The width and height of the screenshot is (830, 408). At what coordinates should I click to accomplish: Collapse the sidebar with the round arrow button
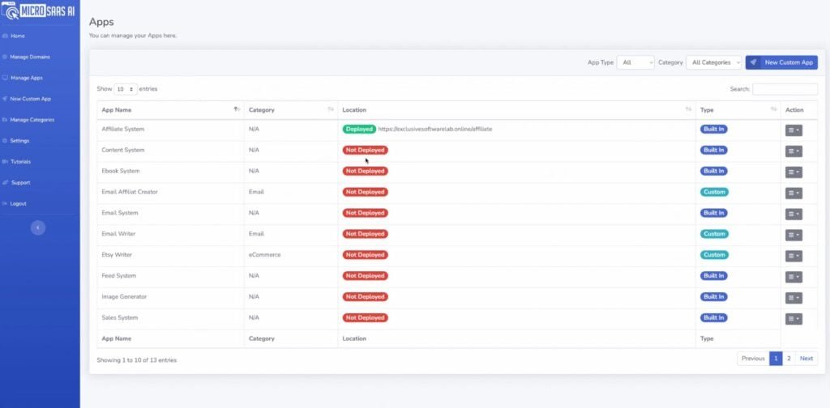(x=38, y=227)
